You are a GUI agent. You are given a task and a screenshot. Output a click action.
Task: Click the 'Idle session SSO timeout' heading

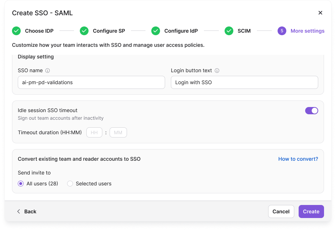(x=48, y=110)
